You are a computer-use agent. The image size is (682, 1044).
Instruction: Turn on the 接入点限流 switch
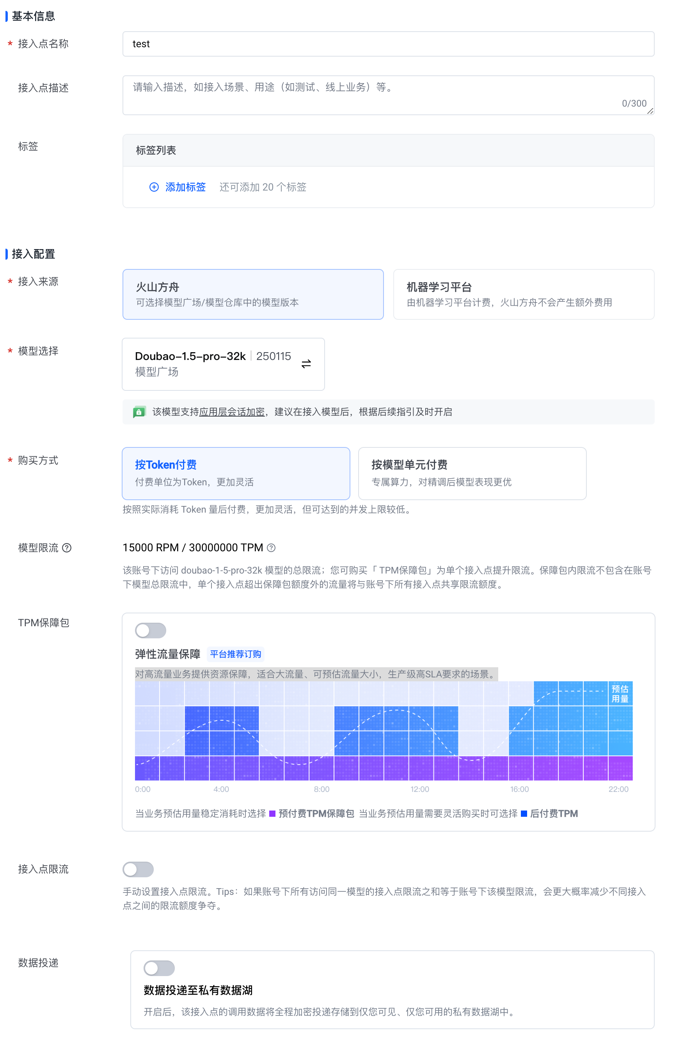(x=138, y=869)
